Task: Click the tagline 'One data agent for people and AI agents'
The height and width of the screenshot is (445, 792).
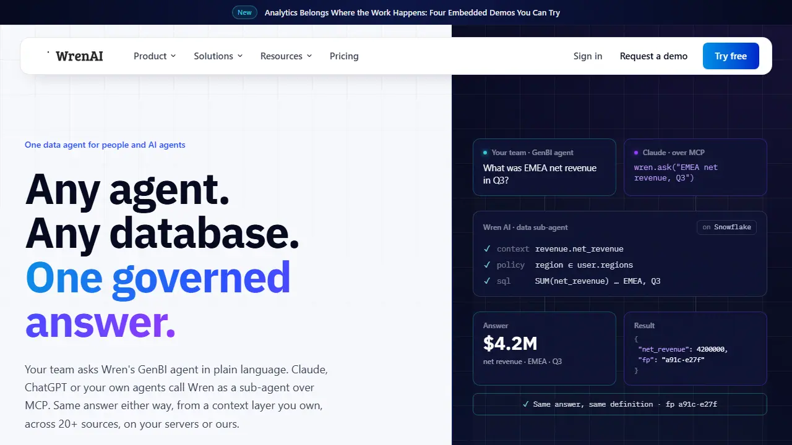Action: coord(105,145)
